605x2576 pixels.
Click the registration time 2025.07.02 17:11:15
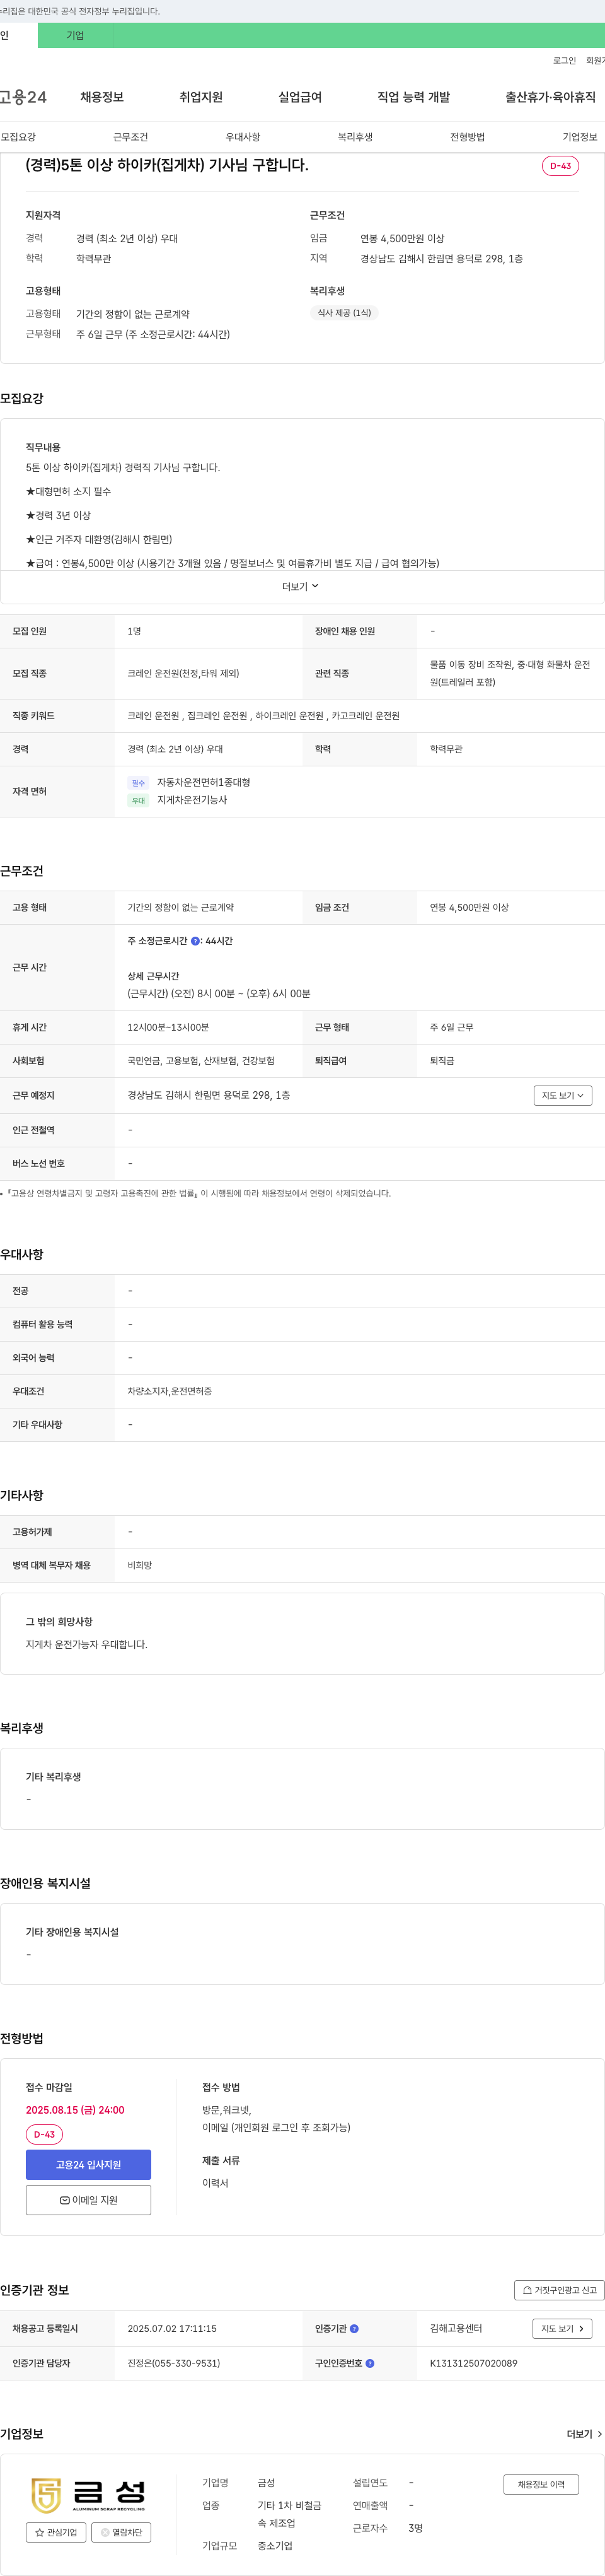click(171, 2329)
